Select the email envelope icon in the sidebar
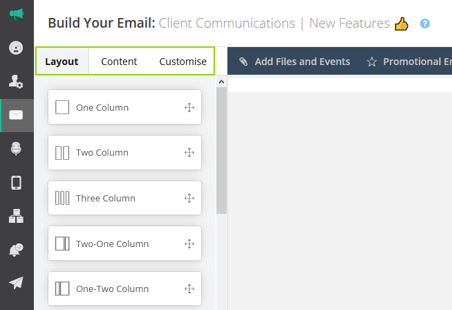Screen dimensions: 452x310 coord(16,115)
